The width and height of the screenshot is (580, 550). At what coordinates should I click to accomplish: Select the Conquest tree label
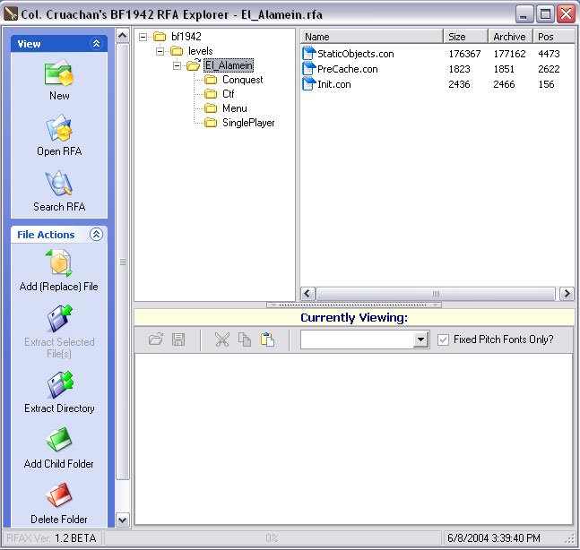click(x=243, y=80)
